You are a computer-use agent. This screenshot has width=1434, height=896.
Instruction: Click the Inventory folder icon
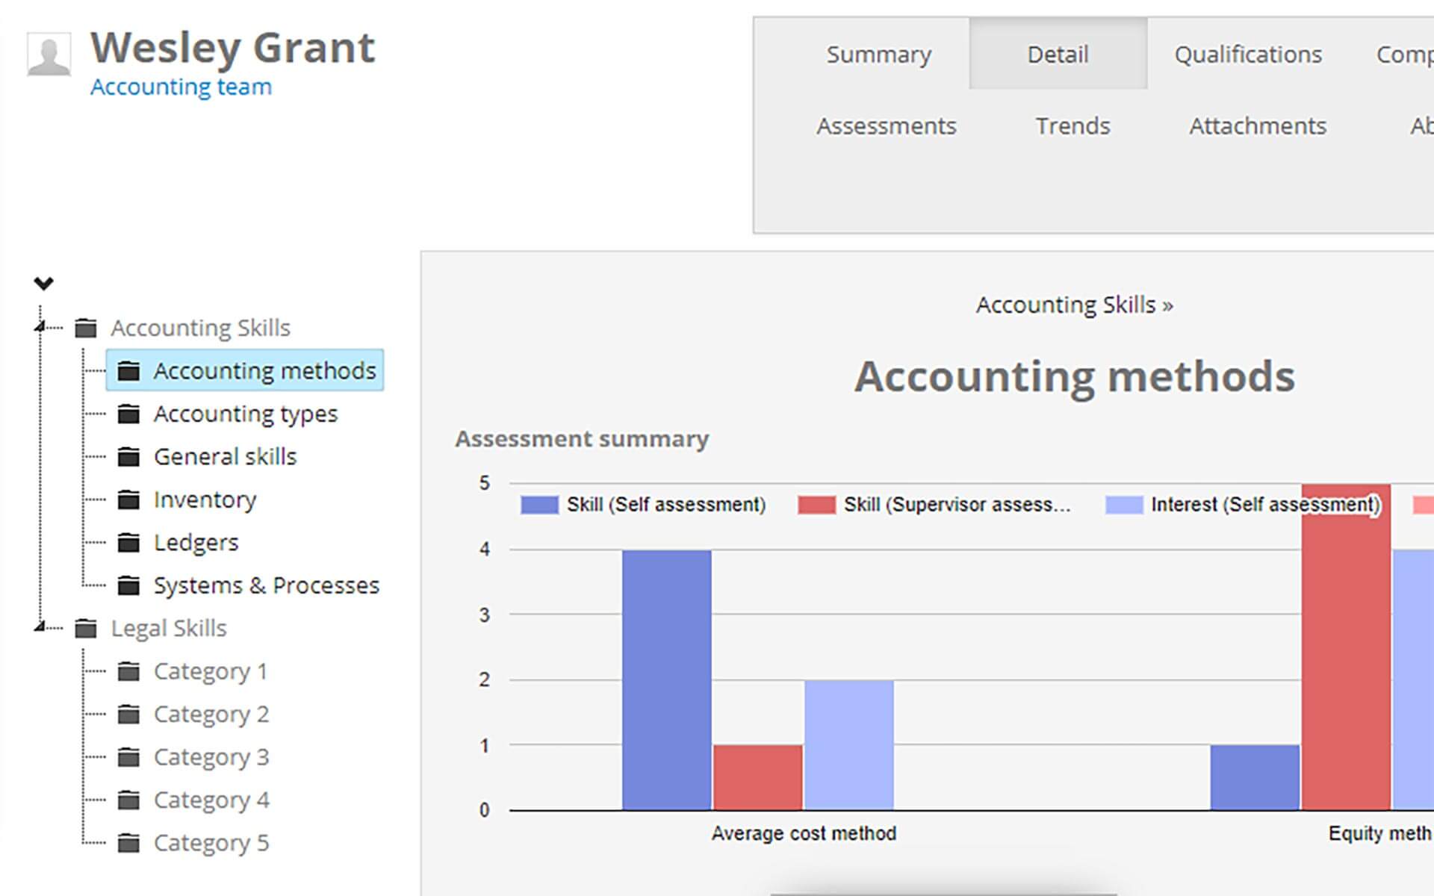pyautogui.click(x=128, y=500)
